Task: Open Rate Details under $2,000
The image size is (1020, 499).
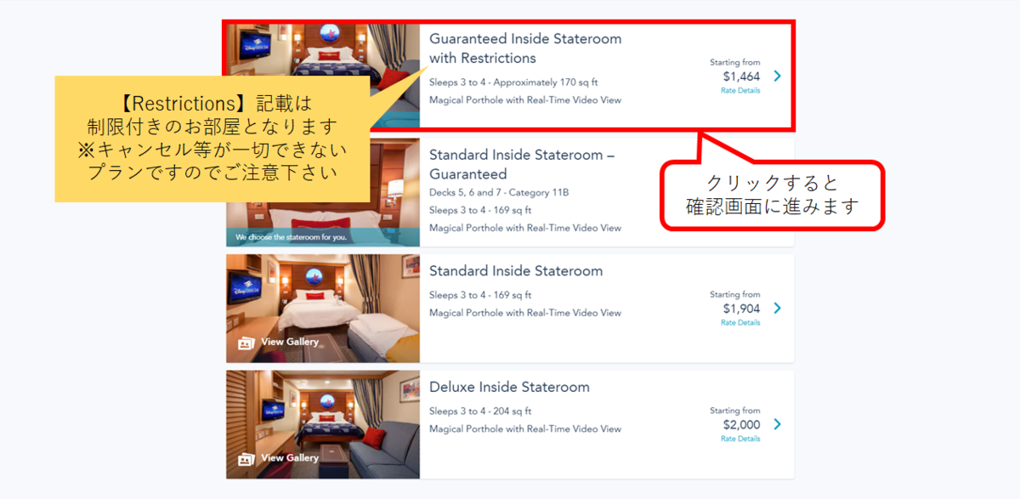Action: click(740, 439)
